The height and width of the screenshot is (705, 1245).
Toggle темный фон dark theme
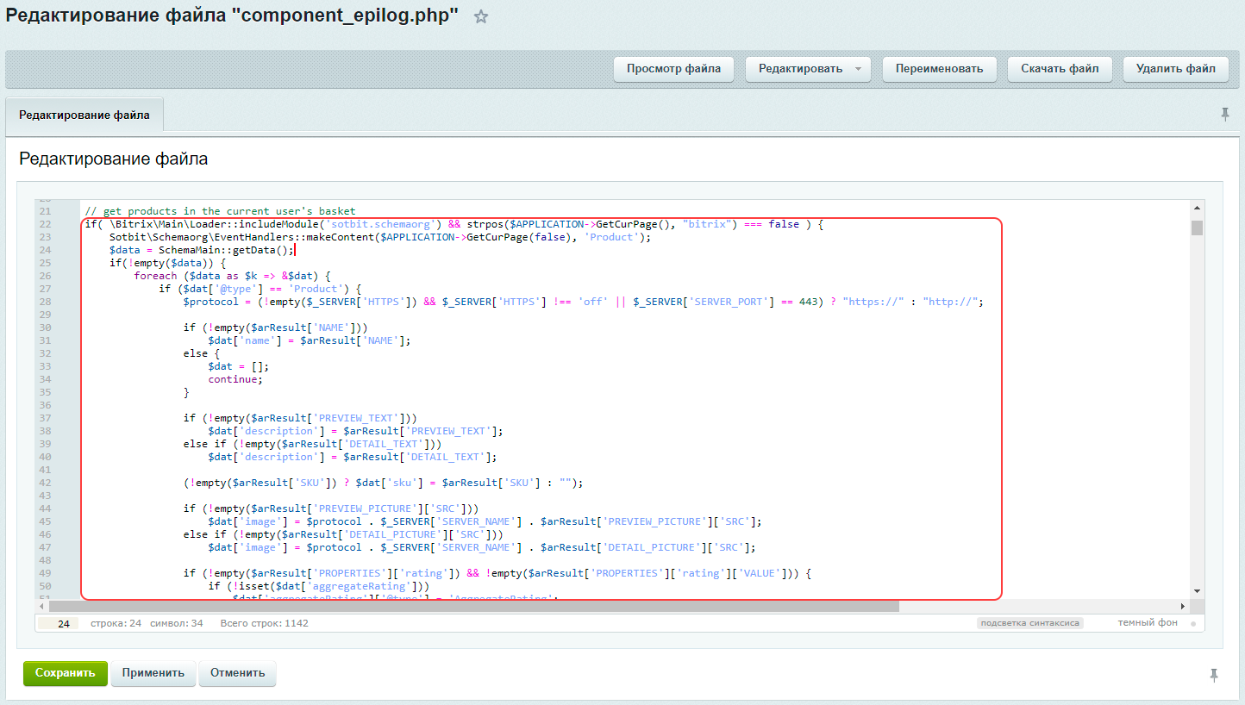tap(1147, 622)
